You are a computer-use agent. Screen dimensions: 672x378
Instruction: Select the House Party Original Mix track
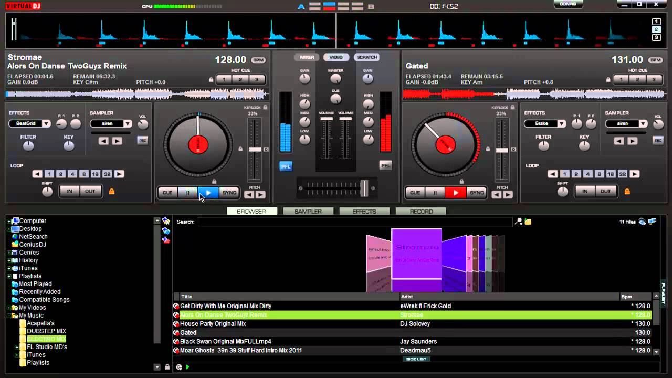[x=413, y=324]
